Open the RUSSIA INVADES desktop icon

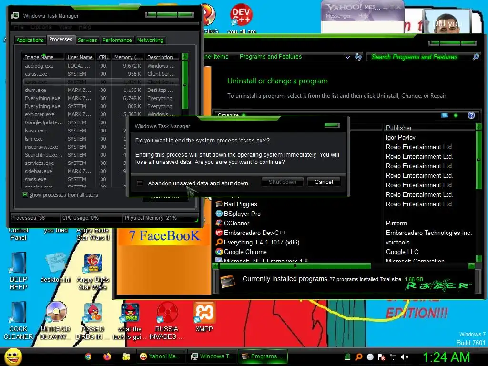[166, 321]
